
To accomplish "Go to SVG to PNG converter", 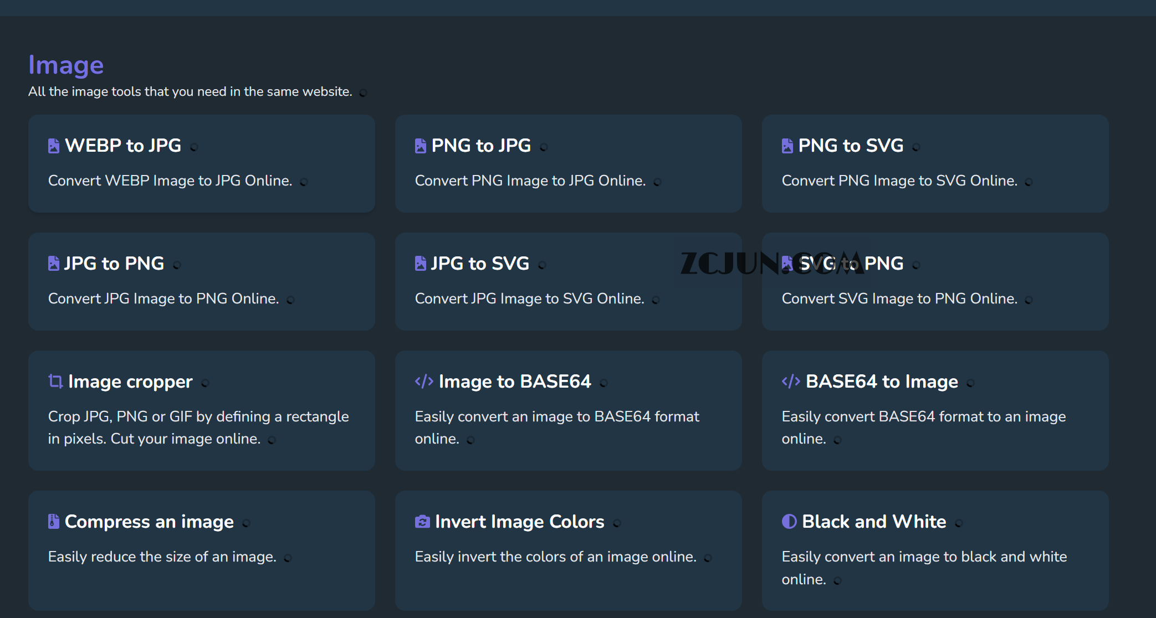I will 883,264.
